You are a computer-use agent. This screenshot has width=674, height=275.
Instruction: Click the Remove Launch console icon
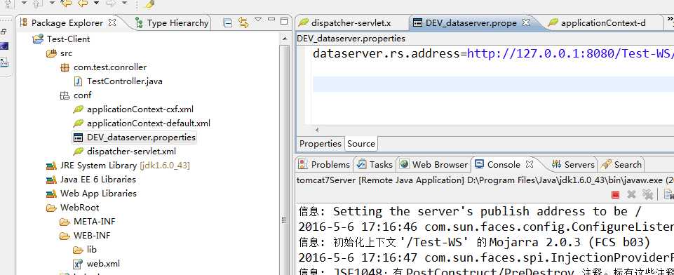pyautogui.click(x=631, y=194)
